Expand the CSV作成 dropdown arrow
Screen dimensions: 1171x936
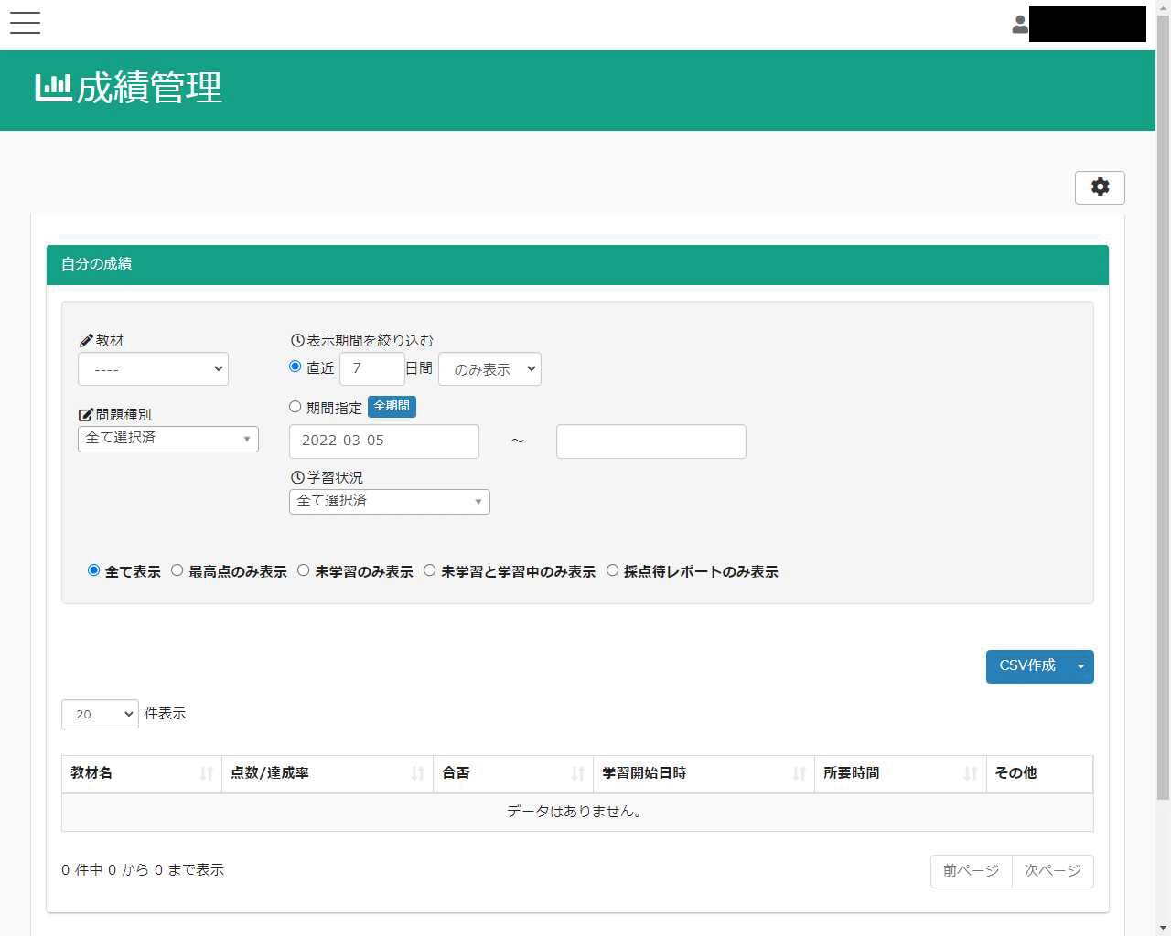tap(1081, 666)
